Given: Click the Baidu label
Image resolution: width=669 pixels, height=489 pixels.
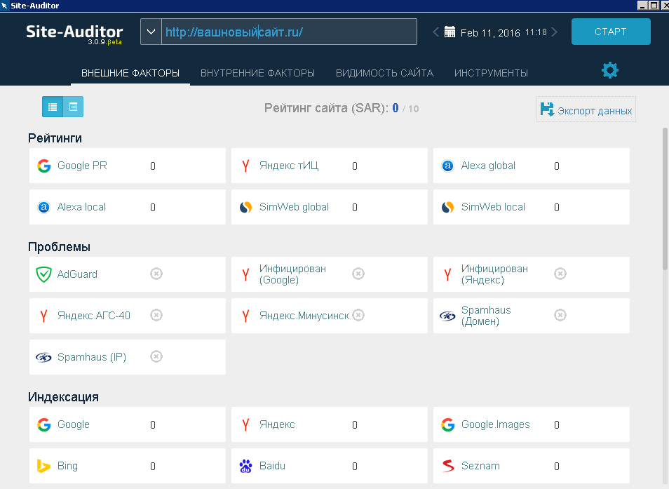Looking at the screenshot, I should [272, 466].
